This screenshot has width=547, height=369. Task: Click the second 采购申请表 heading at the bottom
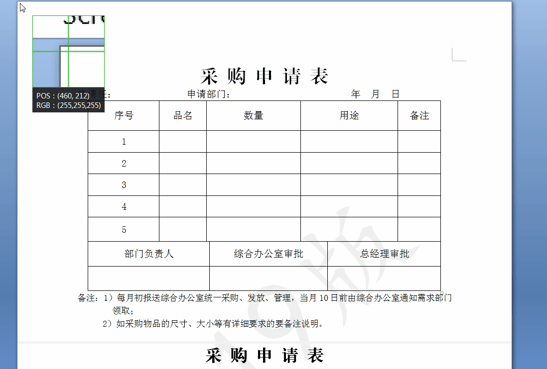265,356
